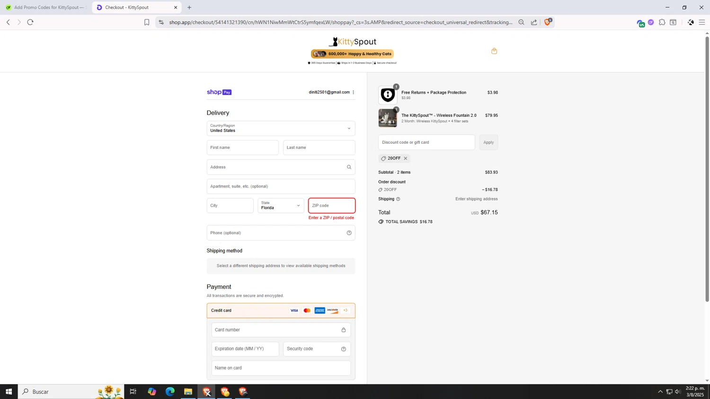Click the Card number field
This screenshot has width=710, height=399.
tap(281, 330)
